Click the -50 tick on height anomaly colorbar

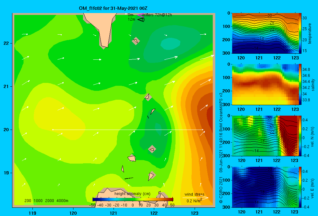pyautogui.click(x=93, y=205)
